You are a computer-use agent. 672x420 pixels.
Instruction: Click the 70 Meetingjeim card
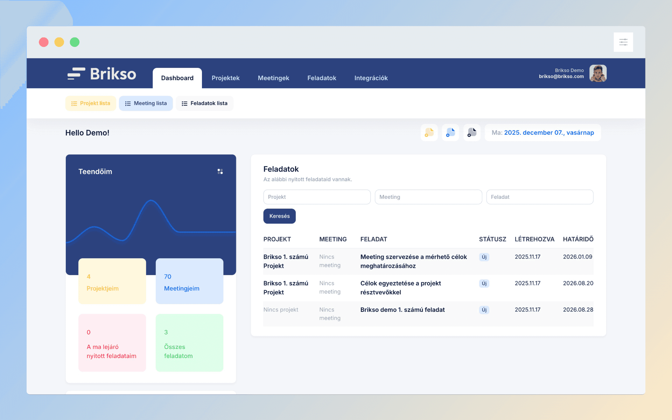[x=189, y=281]
